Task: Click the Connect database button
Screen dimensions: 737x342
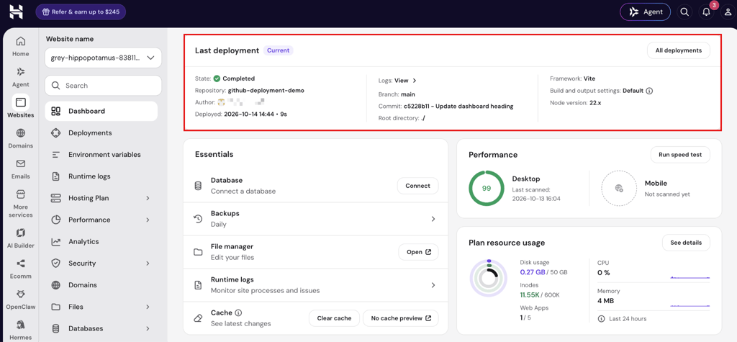Action: 417,186
